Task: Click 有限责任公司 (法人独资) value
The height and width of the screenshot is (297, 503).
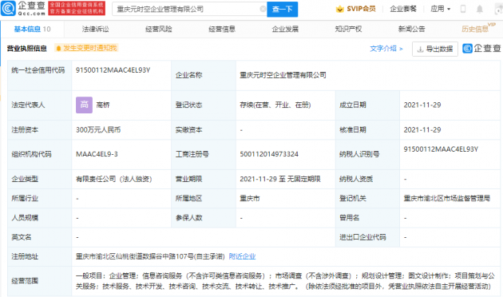Action: pos(113,179)
